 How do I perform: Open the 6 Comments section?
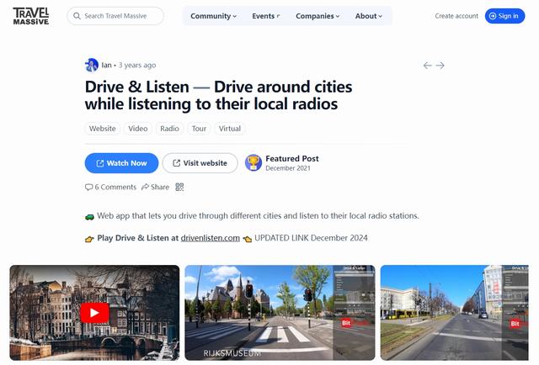click(110, 187)
